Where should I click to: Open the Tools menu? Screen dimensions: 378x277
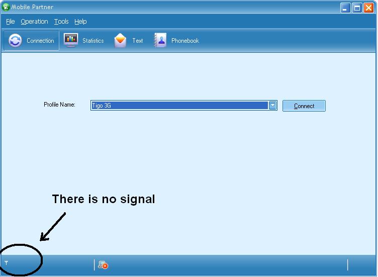coord(61,22)
